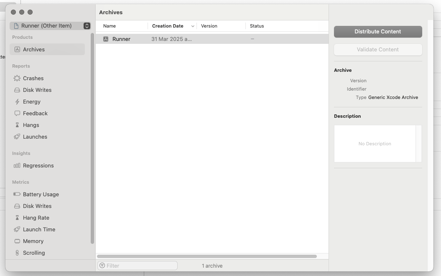
Task: Click the Regressions bar chart icon
Action: [17, 165]
